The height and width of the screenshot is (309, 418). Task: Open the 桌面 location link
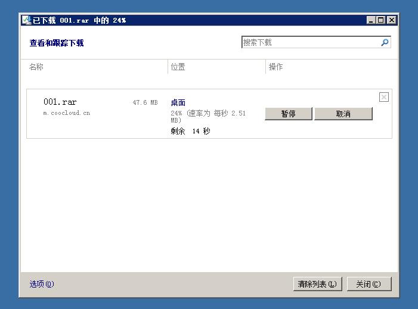tap(178, 103)
